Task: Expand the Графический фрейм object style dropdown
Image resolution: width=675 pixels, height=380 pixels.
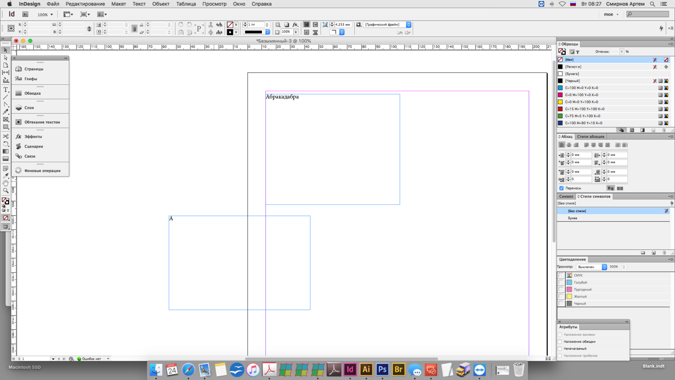Action: 409,25
